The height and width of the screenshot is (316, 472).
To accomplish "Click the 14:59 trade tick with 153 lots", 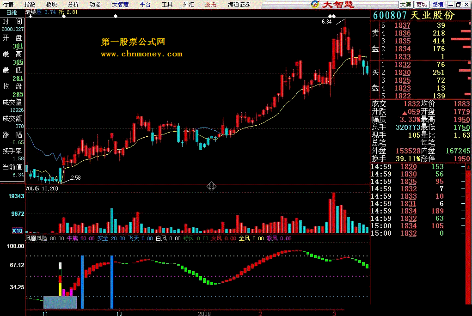I will coord(417,167).
